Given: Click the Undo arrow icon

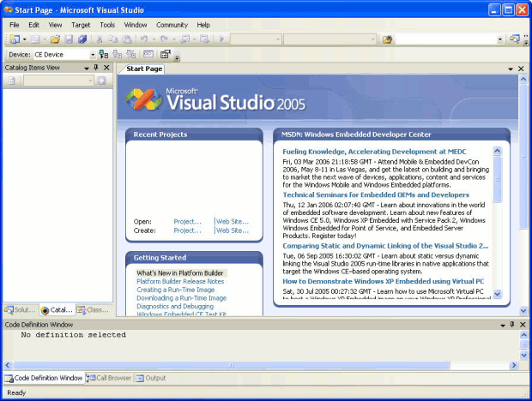Looking at the screenshot, I should pos(144,39).
